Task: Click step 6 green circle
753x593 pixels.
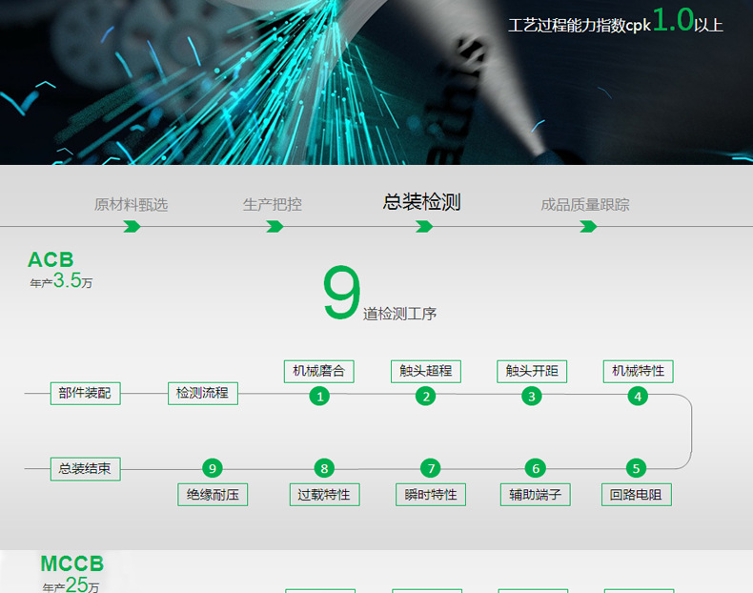Action: tap(536, 468)
